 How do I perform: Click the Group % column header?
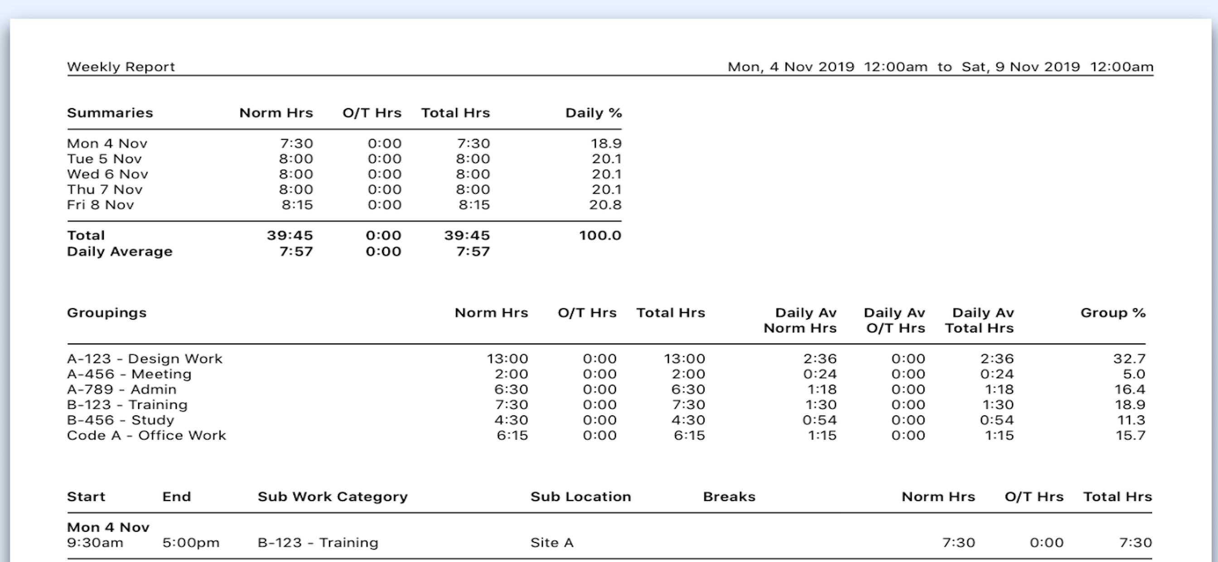pos(1112,313)
